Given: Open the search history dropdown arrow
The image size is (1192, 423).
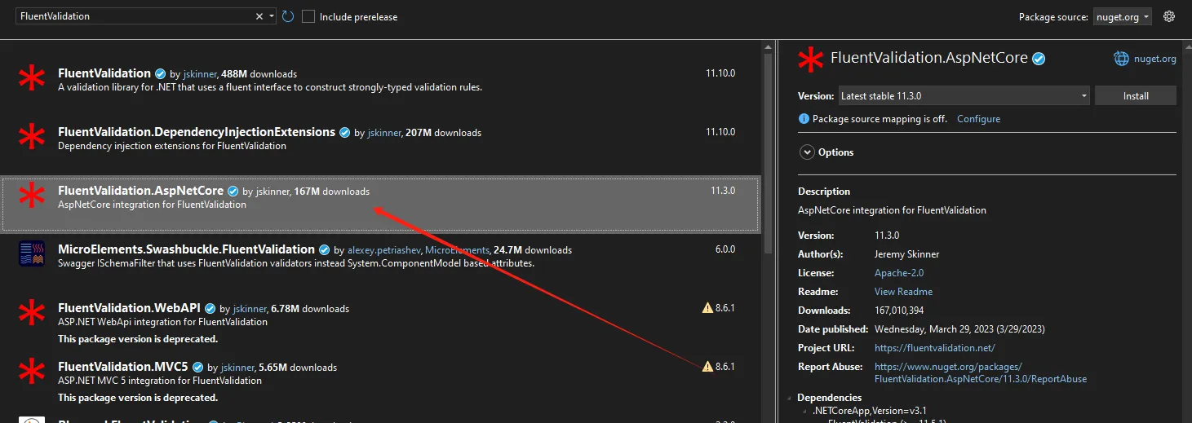Looking at the screenshot, I should [x=272, y=16].
